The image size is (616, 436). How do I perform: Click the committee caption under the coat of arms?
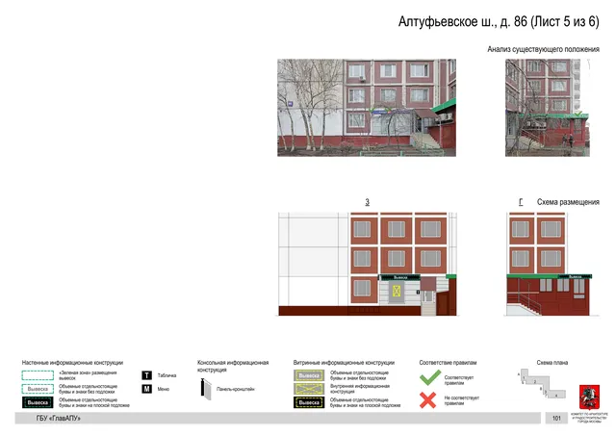pyautogui.click(x=589, y=418)
